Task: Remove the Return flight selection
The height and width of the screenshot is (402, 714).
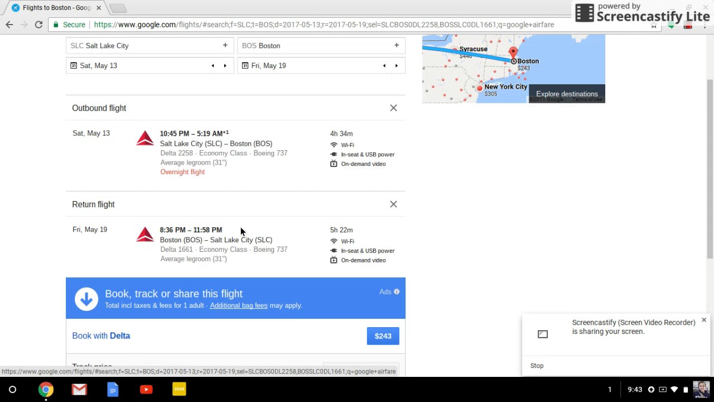Action: click(393, 204)
